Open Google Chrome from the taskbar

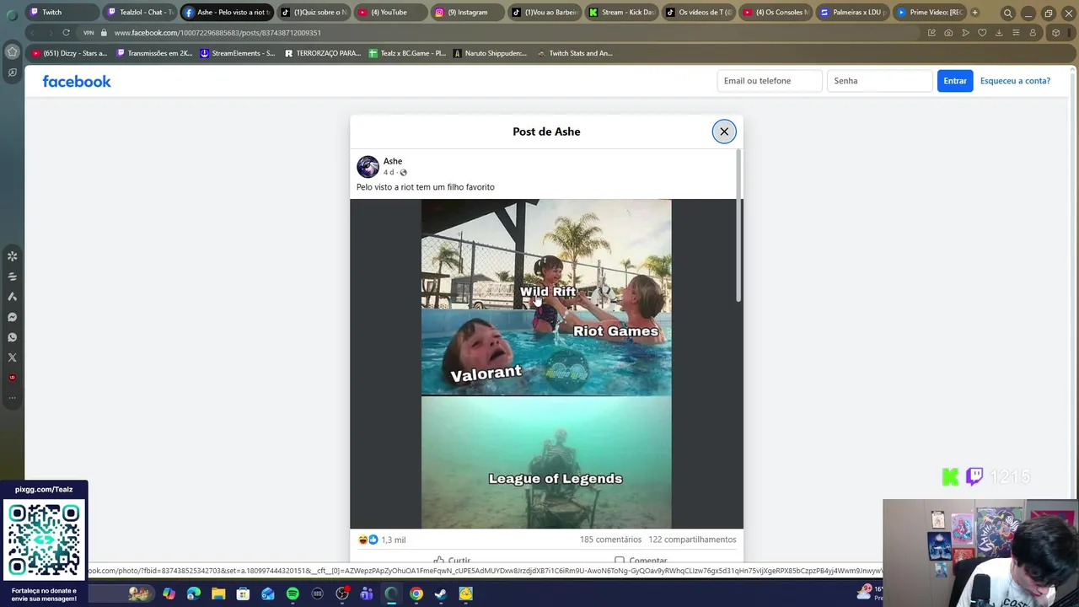[x=416, y=594]
